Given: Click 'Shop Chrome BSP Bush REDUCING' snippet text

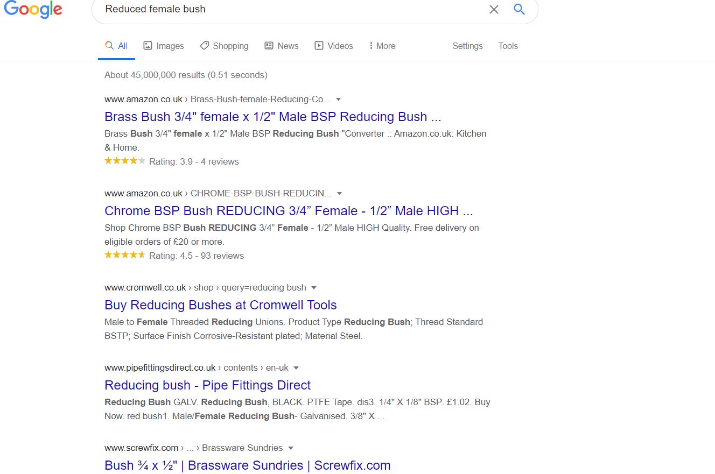Looking at the screenshot, I should coord(292,235).
